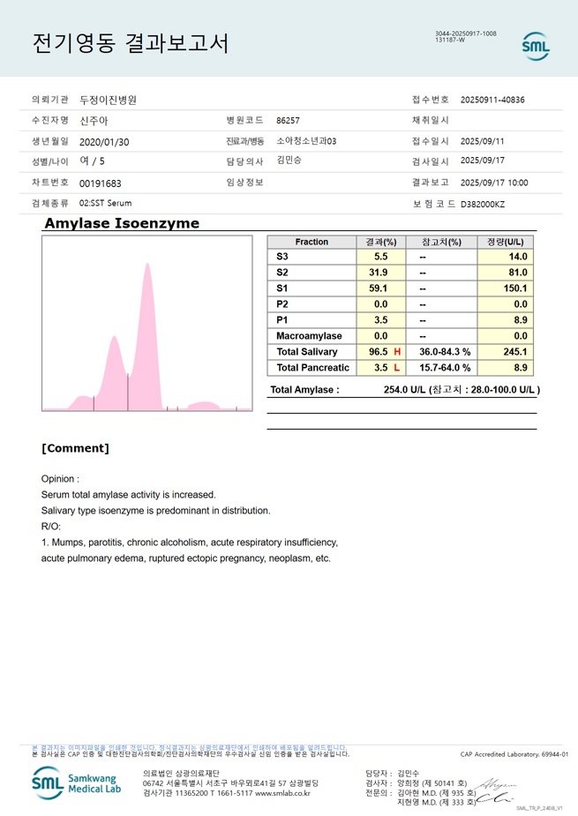Select footer address line 서울특별시 서초구
Screen dimensions: 578x816
230,783
